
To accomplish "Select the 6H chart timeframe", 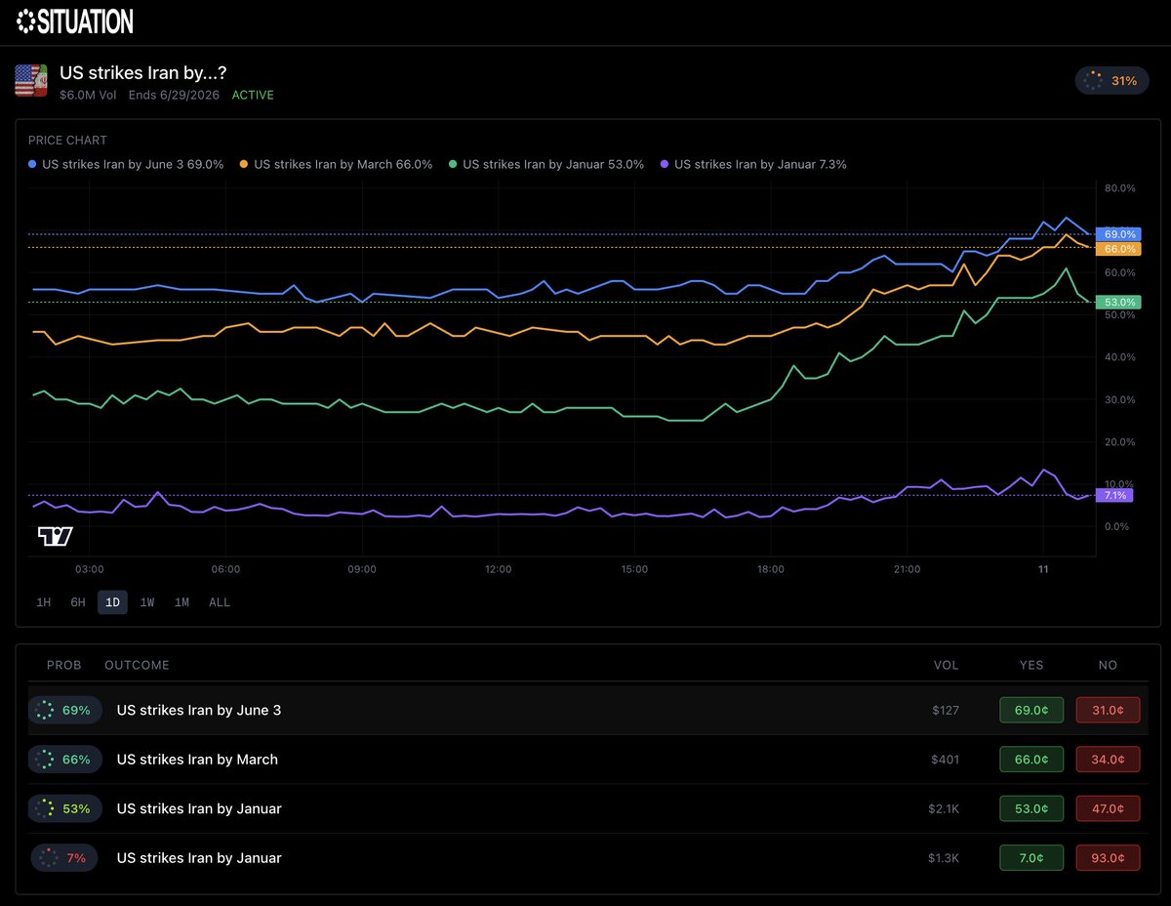I will 78,602.
